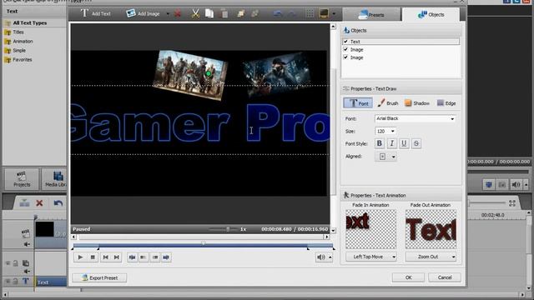Click the next frame button
534x300 pixels.
(x=117, y=257)
